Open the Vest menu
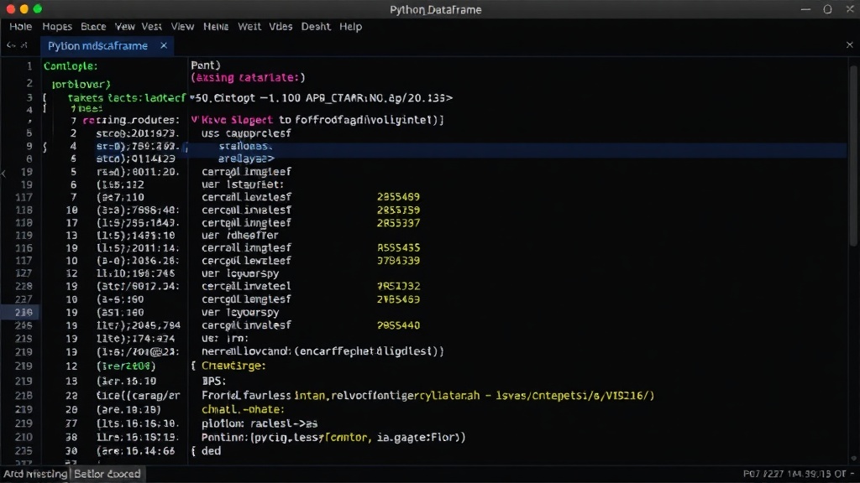This screenshot has height=483, width=860. coord(151,26)
